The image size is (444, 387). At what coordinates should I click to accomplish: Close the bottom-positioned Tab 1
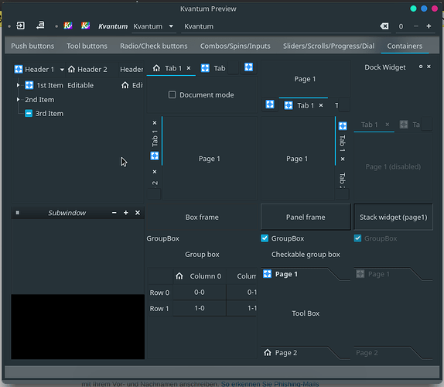(x=321, y=105)
